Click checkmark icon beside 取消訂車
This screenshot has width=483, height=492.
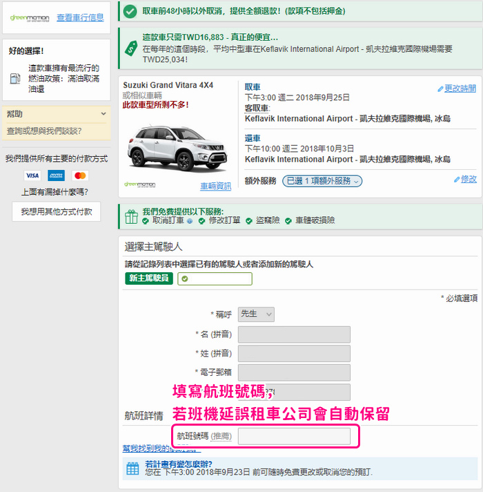pos(146,221)
